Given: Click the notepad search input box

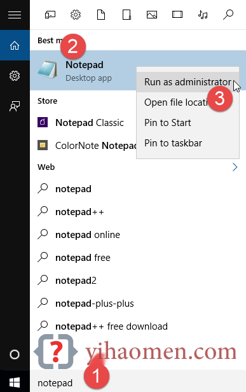Looking at the screenshot, I should pos(138,382).
